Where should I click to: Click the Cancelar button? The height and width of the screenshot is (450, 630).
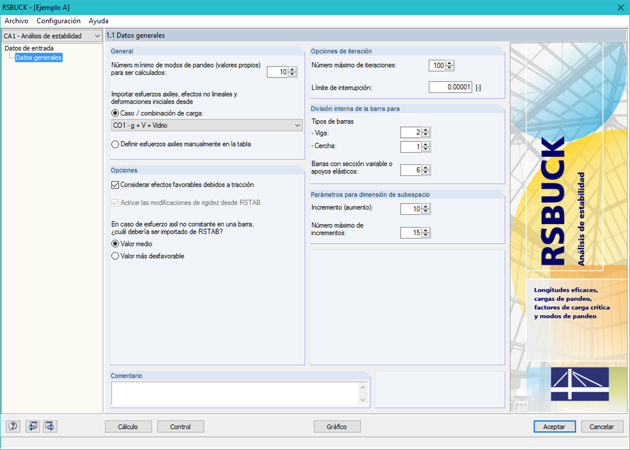tap(602, 427)
